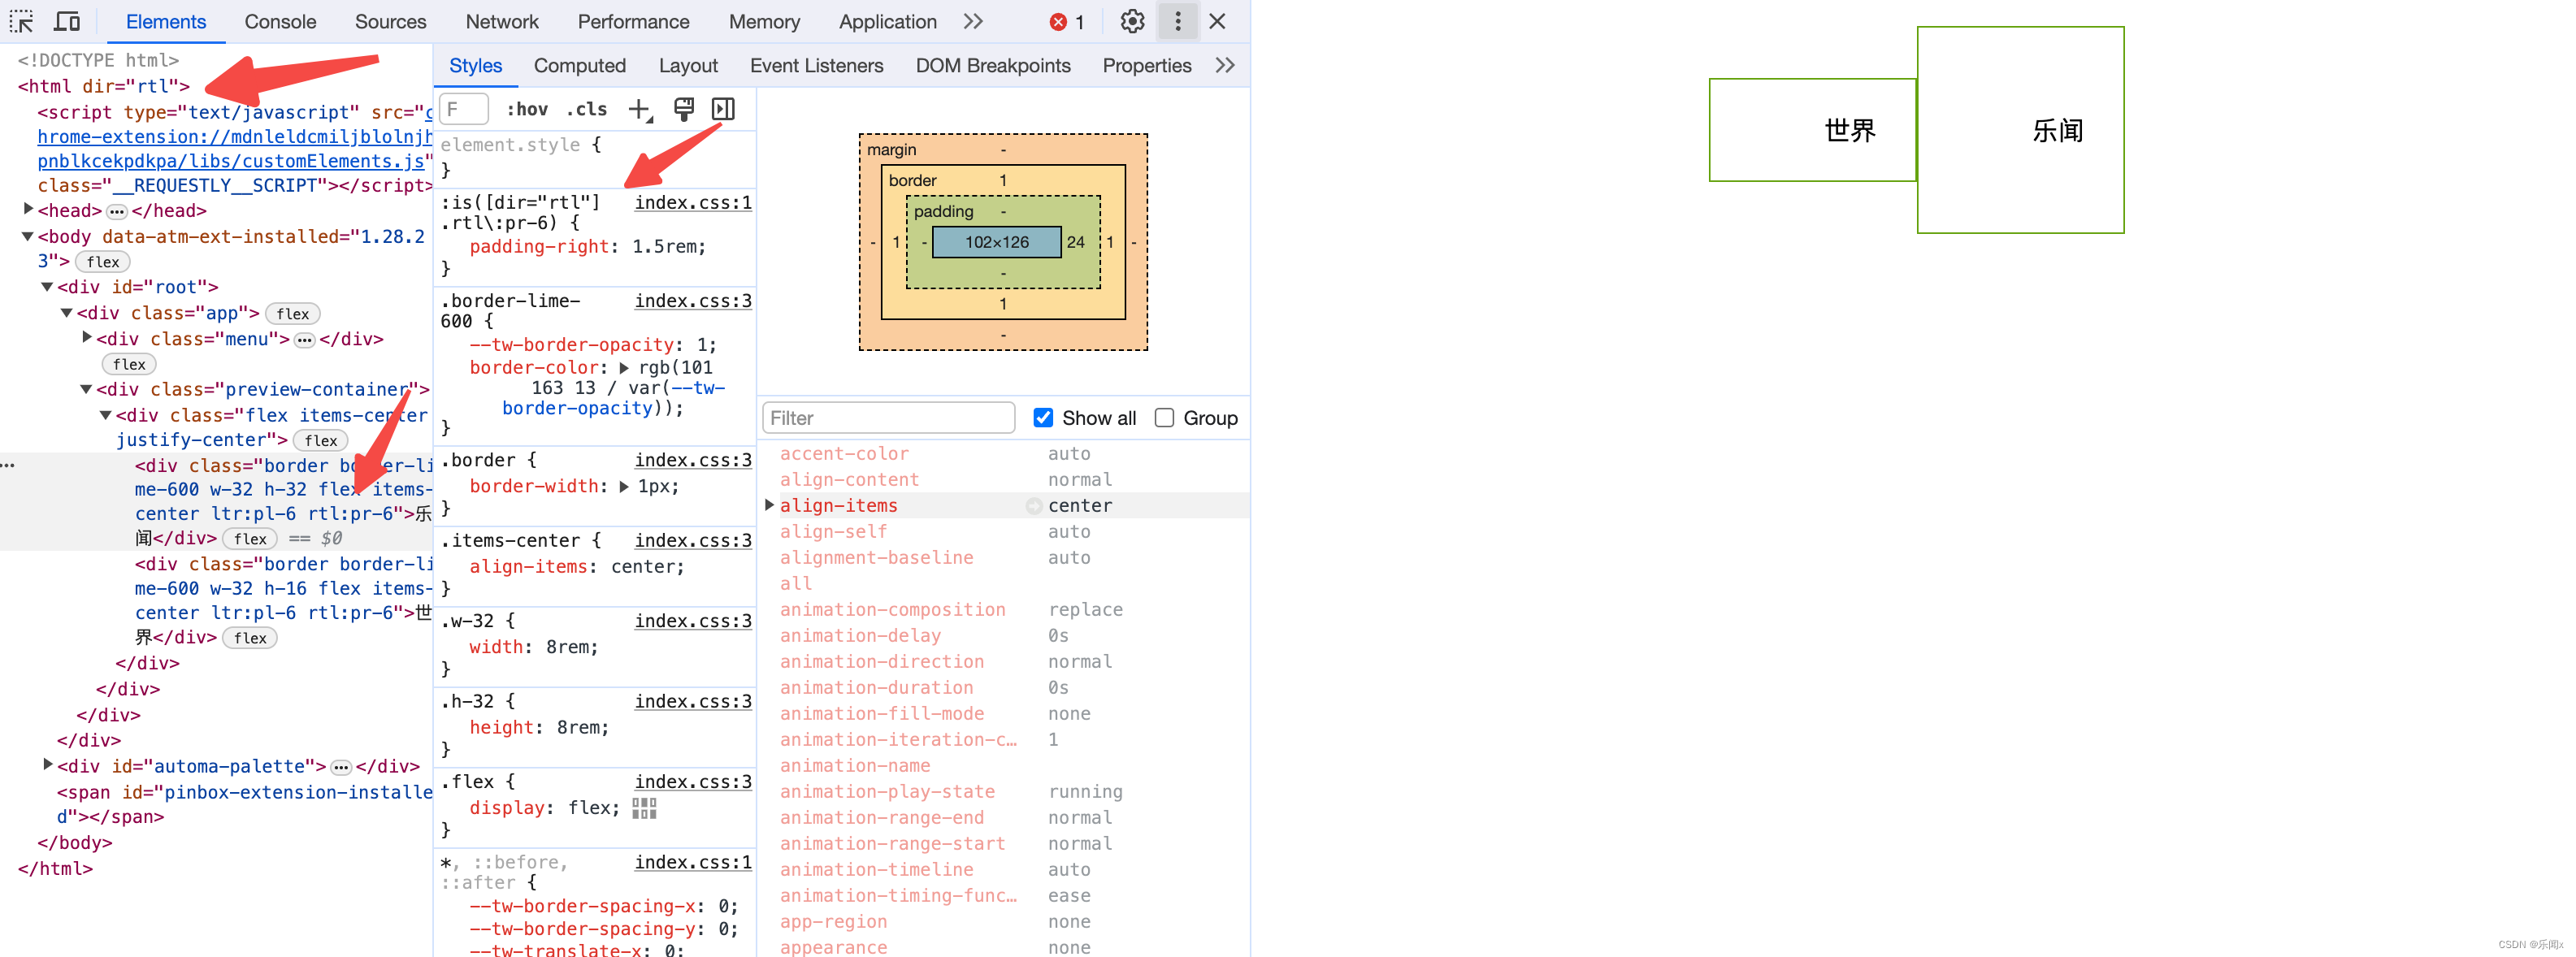This screenshot has width=2576, height=957.
Task: Collapse the div id root node
Action: point(47,287)
